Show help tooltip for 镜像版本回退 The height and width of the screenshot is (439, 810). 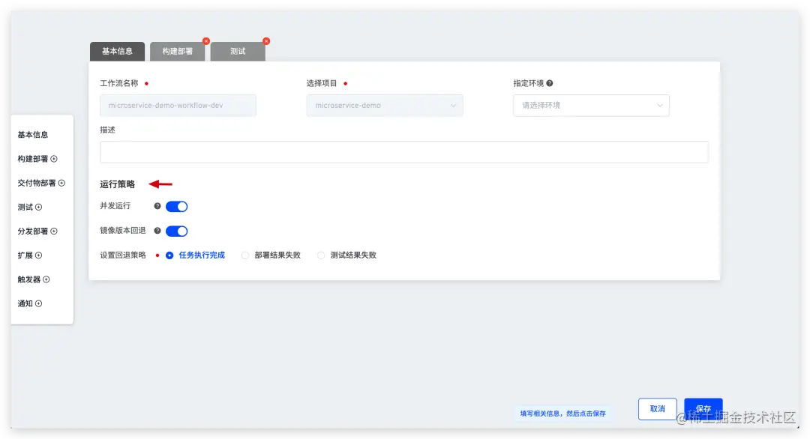(157, 231)
